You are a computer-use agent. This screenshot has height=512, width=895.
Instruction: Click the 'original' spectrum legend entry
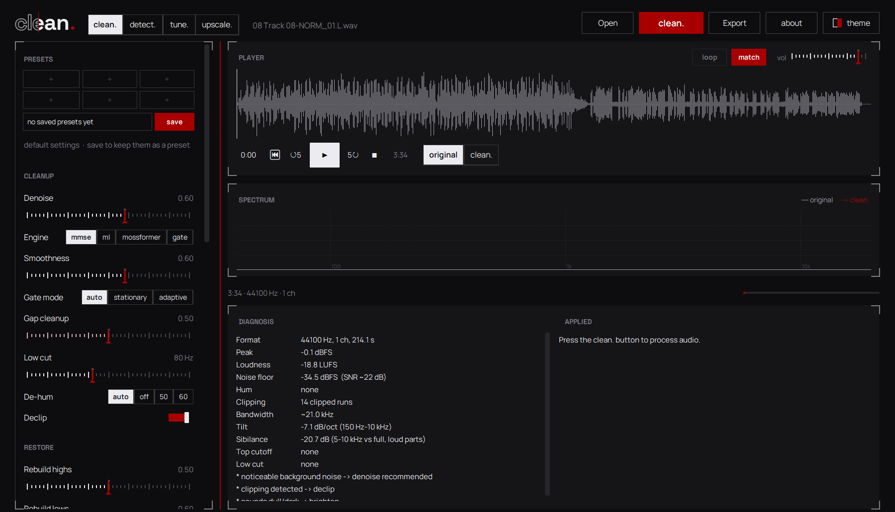(x=817, y=200)
